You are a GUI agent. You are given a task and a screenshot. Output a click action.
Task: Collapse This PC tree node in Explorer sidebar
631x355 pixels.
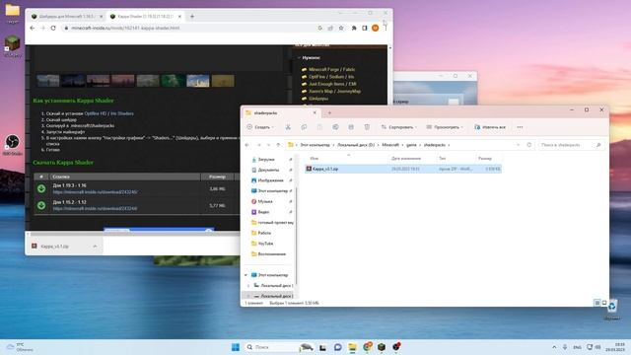[x=245, y=275]
